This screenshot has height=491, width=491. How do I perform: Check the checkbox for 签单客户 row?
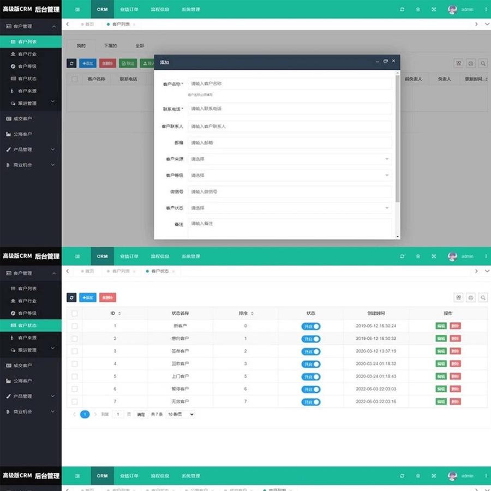tap(75, 351)
